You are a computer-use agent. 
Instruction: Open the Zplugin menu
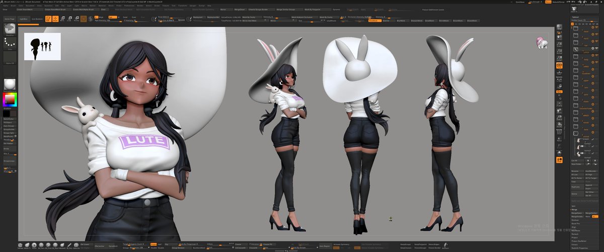(x=193, y=6)
